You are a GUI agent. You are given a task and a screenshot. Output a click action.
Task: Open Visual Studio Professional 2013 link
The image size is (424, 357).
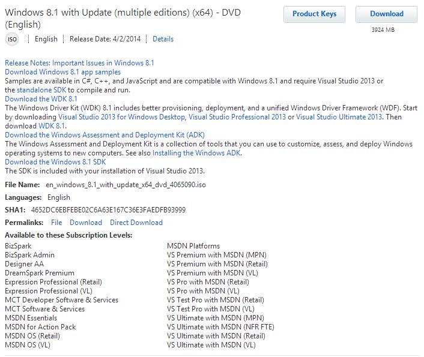(237, 117)
